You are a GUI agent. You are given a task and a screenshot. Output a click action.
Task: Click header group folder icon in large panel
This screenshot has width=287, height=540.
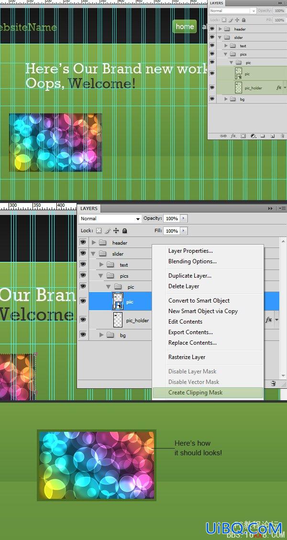[x=102, y=242]
